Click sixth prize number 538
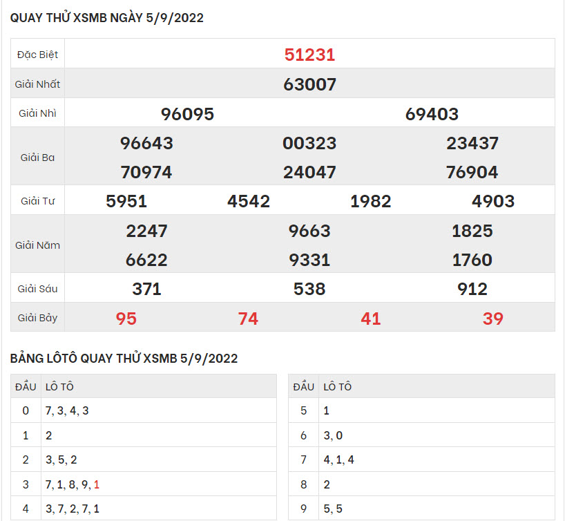Screen dimensions: 565x521 coord(309,289)
